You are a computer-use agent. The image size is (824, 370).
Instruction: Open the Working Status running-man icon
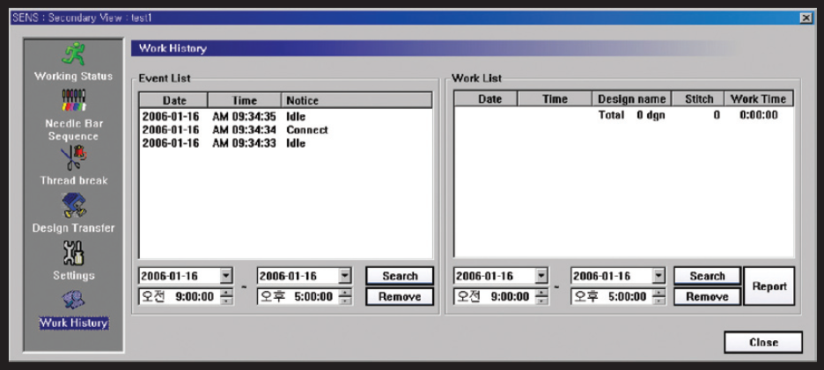74,54
